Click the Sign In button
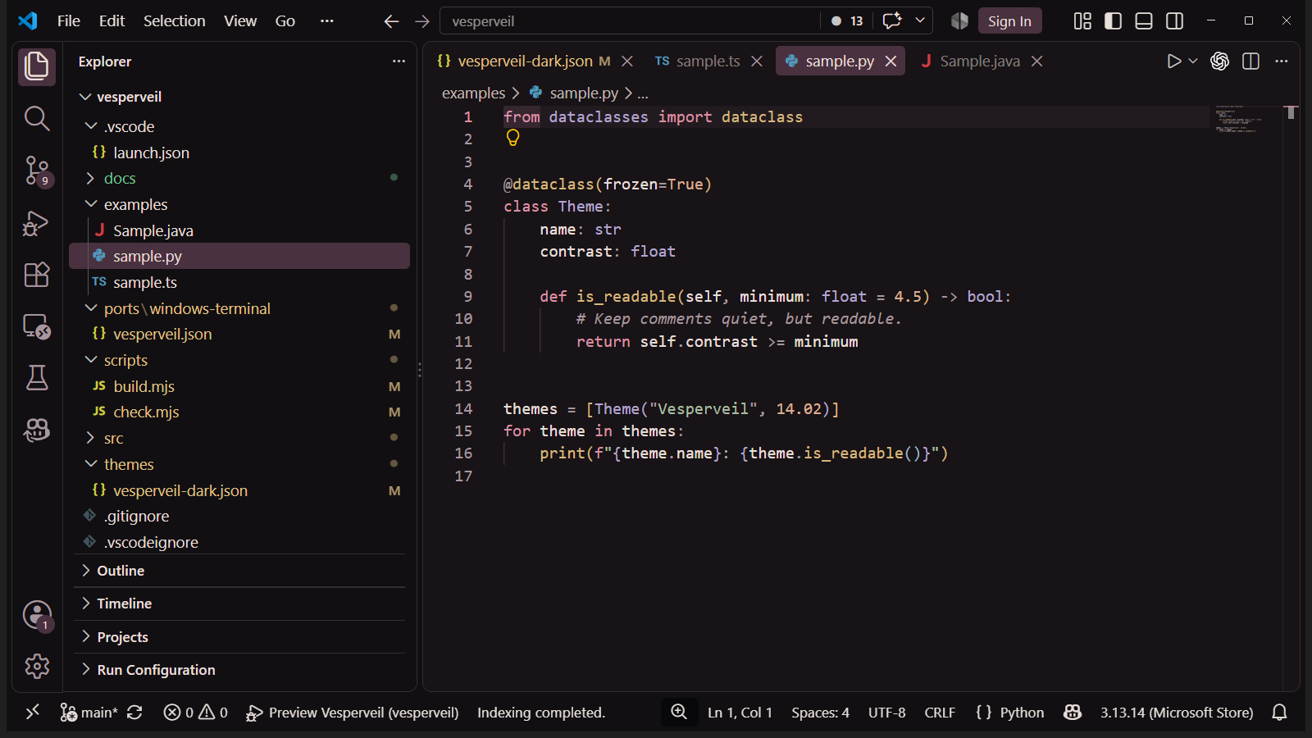This screenshot has width=1312, height=738. point(1009,21)
